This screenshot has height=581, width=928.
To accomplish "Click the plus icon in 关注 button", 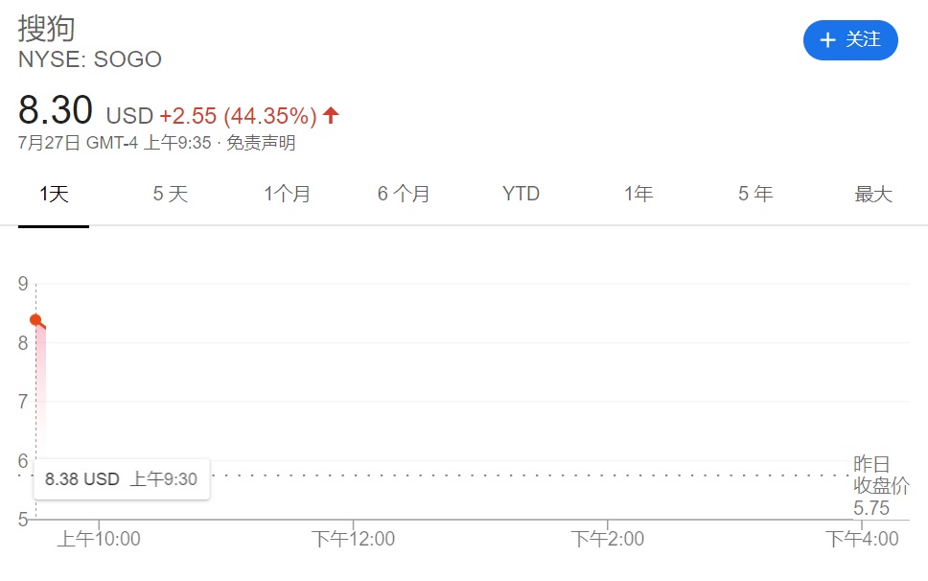I will [827, 40].
